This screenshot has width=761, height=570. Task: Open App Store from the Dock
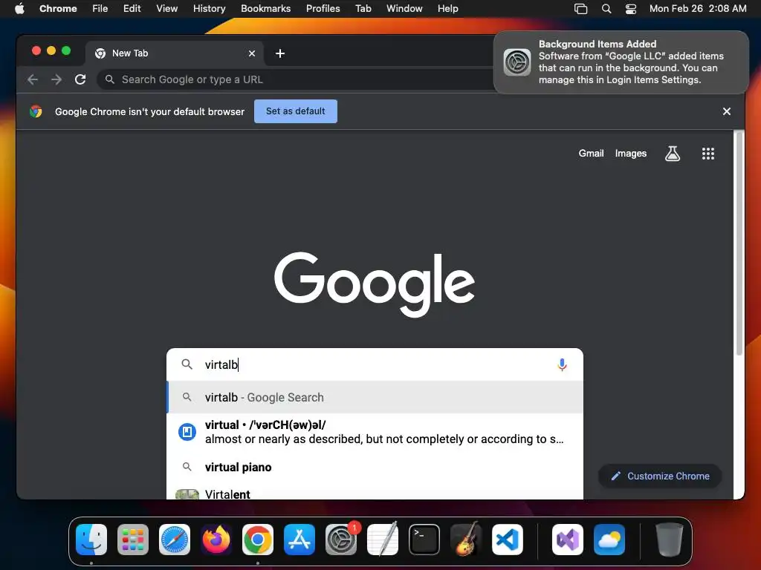(299, 540)
